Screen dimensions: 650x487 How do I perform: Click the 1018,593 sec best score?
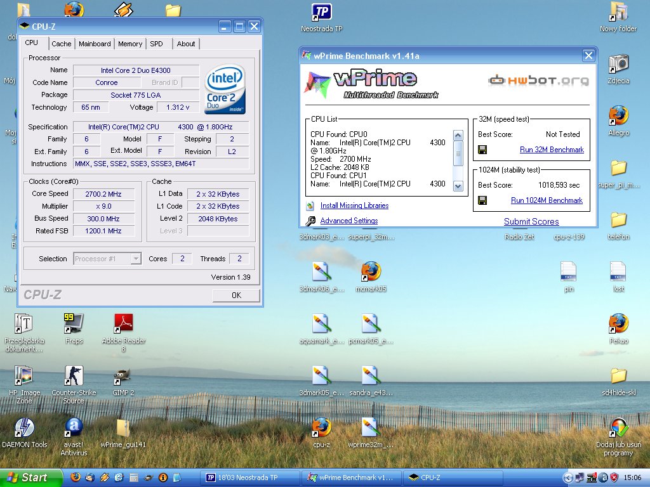click(x=559, y=185)
